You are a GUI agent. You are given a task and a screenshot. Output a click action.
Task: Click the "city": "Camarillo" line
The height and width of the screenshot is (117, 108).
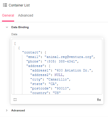(50, 79)
